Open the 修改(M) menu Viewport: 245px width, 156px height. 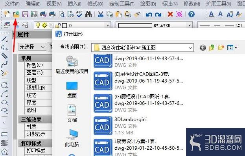192,4
